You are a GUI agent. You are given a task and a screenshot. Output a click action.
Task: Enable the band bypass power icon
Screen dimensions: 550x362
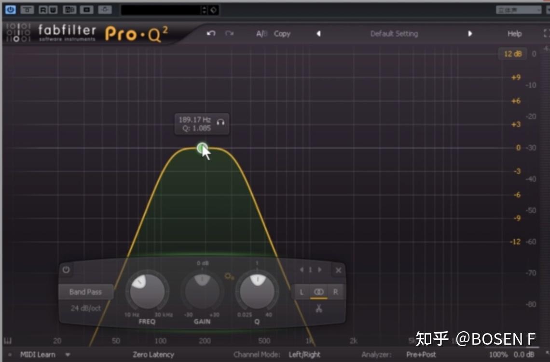(x=66, y=270)
